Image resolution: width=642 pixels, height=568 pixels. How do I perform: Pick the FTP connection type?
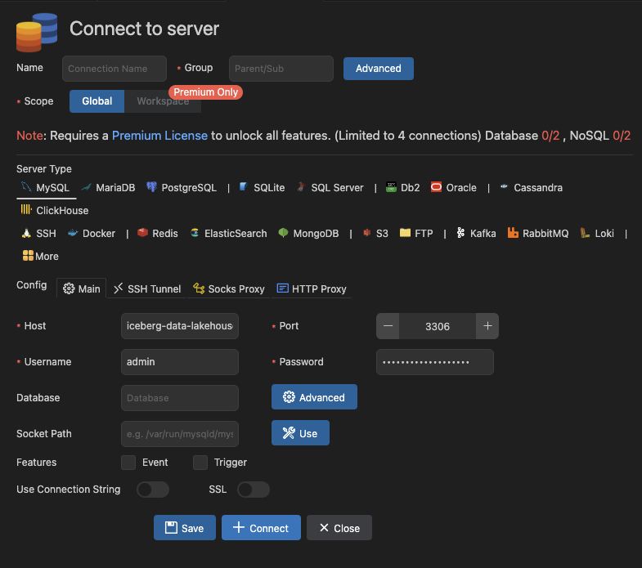point(416,234)
